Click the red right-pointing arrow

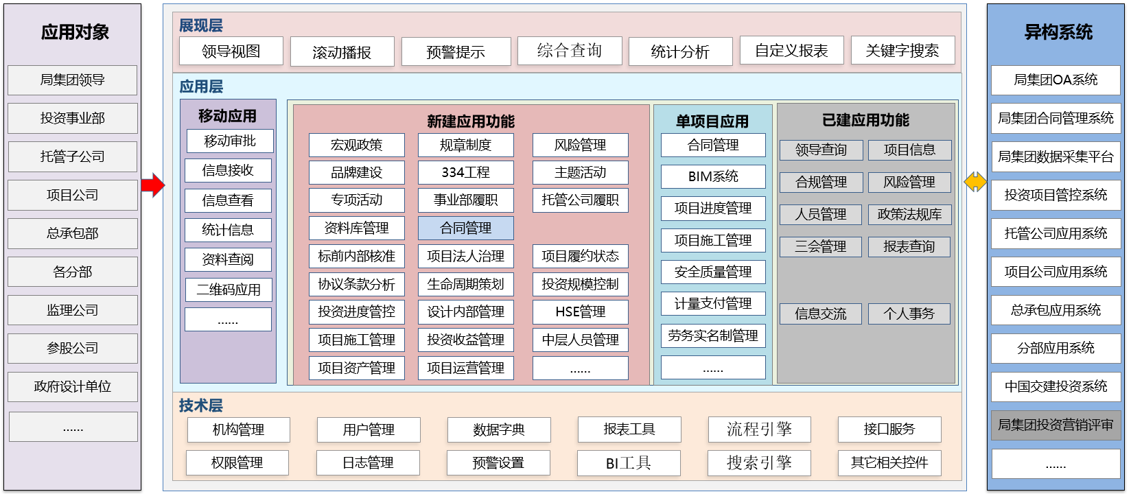tap(152, 185)
